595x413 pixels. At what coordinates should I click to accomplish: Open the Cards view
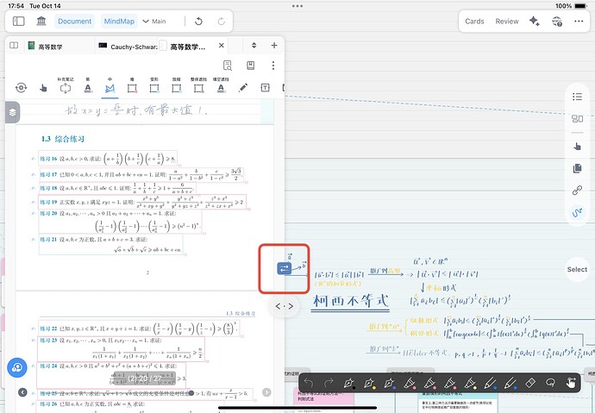(474, 21)
